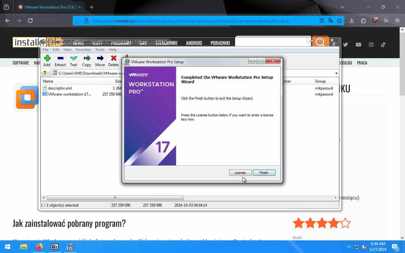This screenshot has width=405, height=253.
Task: Click muted volume icon in system tray
Action: point(364,247)
